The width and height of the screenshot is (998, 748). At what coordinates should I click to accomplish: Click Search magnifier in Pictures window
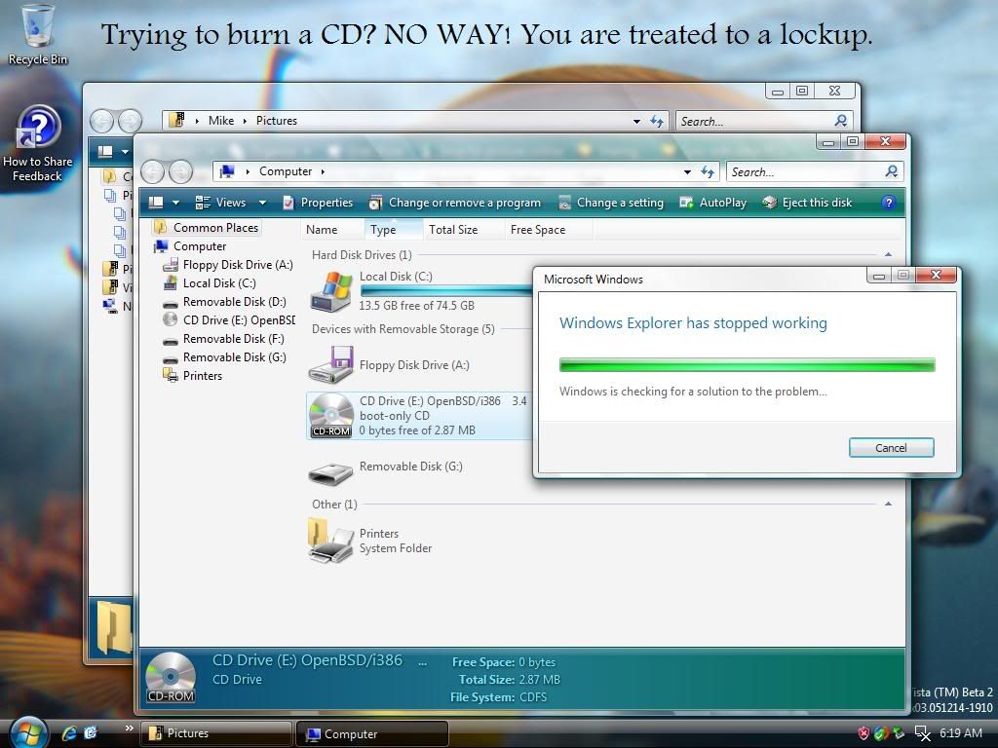coord(841,120)
